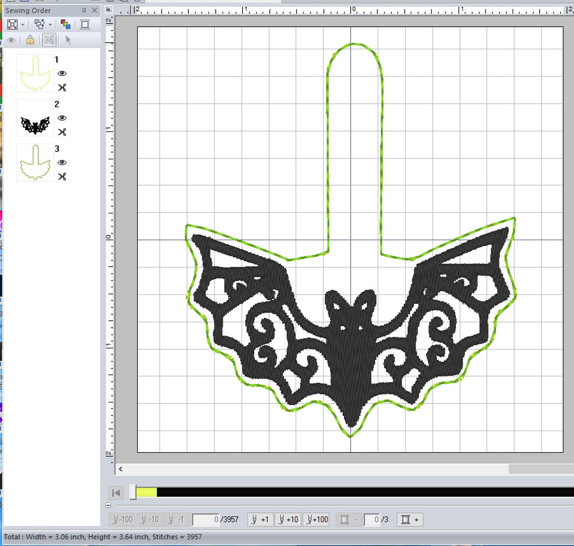
Task: Toggle visibility of sewing step 1
Action: coord(62,73)
